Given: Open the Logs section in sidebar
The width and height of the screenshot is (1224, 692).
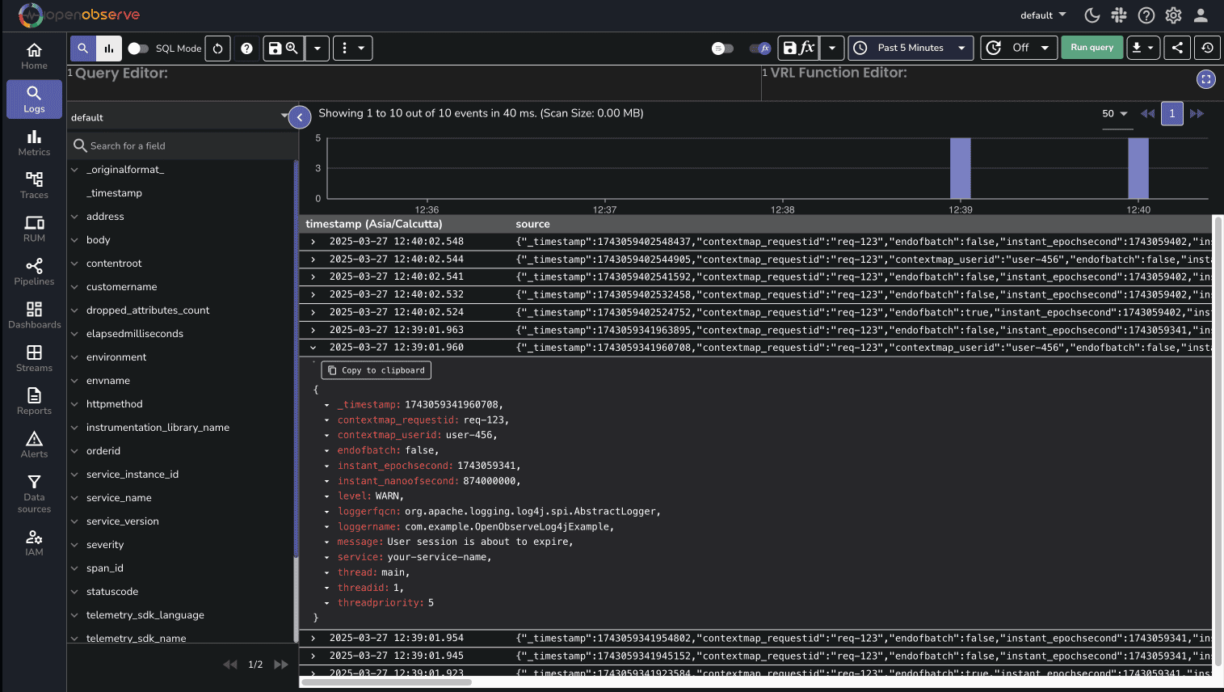Looking at the screenshot, I should click(33, 99).
